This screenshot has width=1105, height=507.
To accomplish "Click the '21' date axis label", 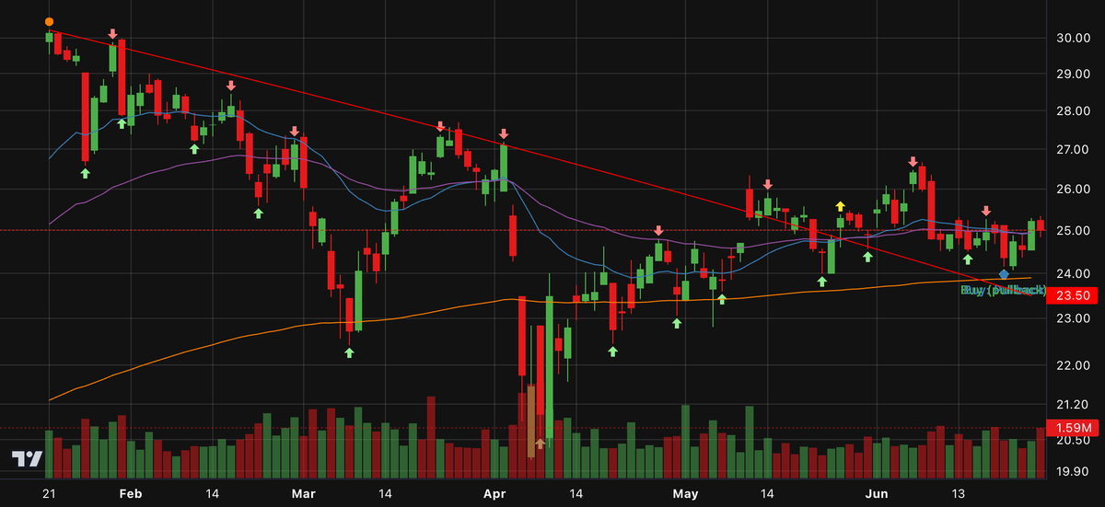I will tap(49, 494).
